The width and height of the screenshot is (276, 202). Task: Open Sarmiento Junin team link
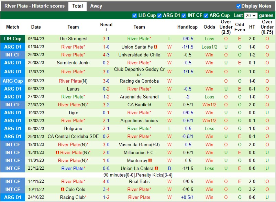73,63
